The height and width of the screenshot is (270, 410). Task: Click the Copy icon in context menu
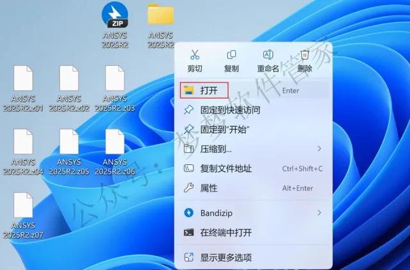[231, 55]
